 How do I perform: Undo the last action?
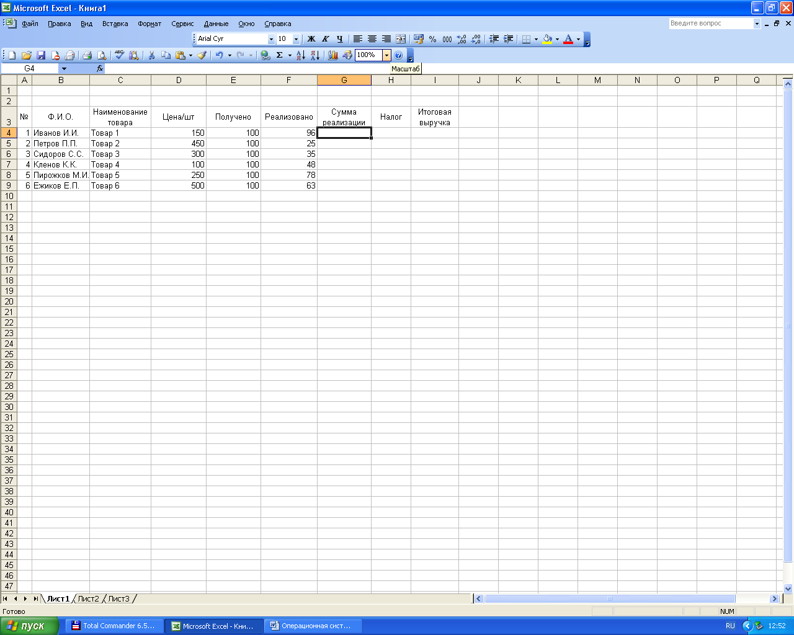pyautogui.click(x=219, y=55)
